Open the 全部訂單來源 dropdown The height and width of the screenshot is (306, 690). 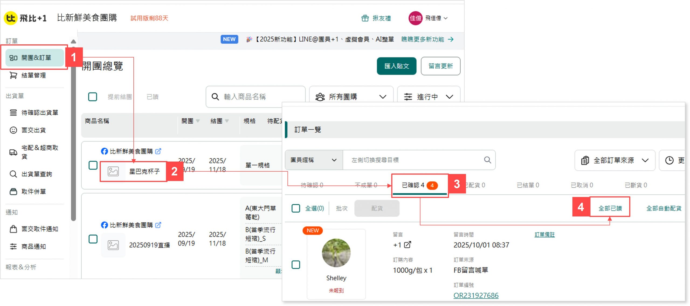pos(615,161)
